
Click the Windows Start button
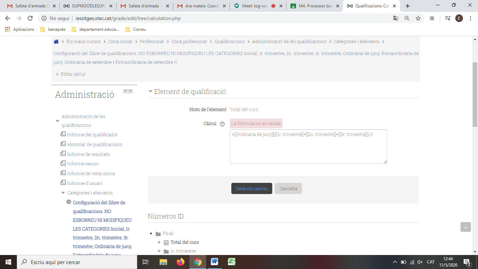point(8,262)
